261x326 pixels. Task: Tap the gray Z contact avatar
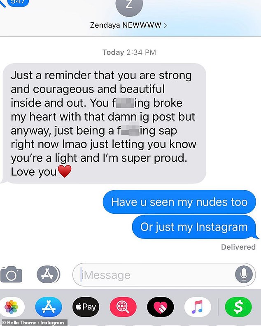[x=129, y=5]
